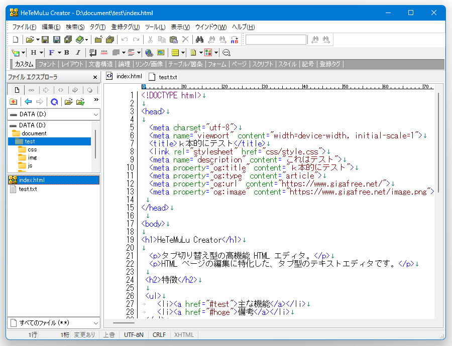
Task: Insert hyperlink globe icon
Action: point(149,52)
